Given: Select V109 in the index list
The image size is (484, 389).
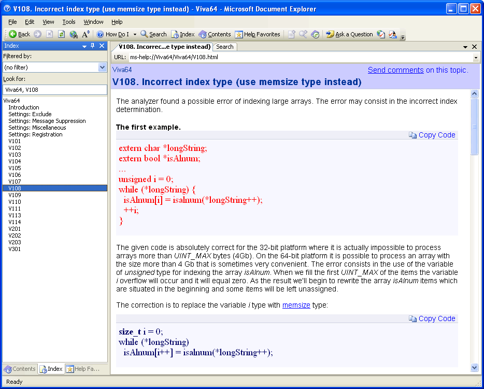Looking at the screenshot, I should click(15, 195).
